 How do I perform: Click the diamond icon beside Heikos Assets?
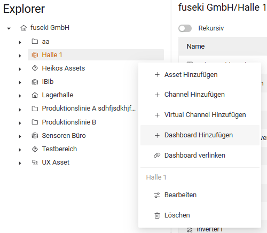pos(35,68)
